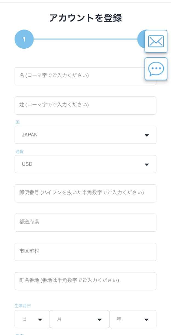Image resolution: width=171 pixels, height=335 pixels.
Task: Click the JAPAN country dropdown arrow
Action: tap(147, 135)
